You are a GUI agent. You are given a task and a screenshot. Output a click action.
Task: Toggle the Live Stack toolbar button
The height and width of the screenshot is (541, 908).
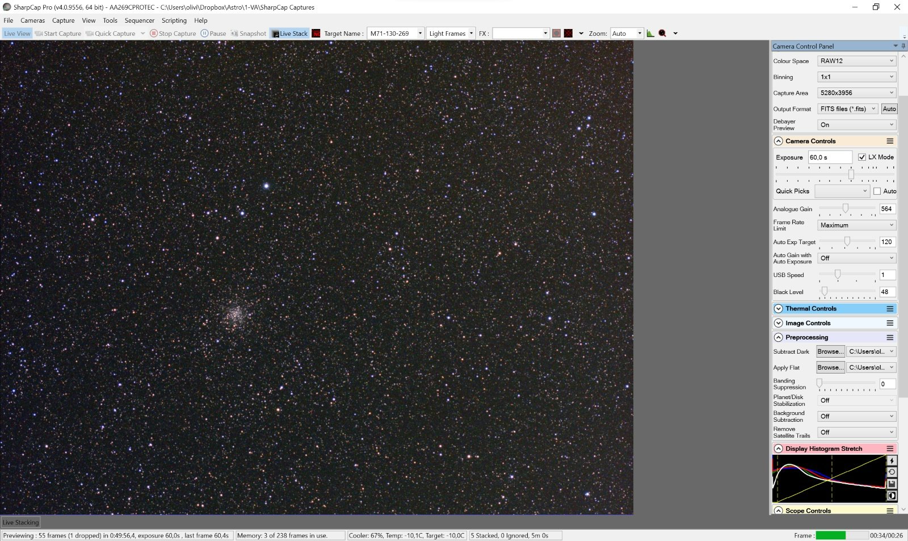point(290,33)
